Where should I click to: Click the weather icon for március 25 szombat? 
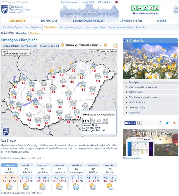(60, 186)
